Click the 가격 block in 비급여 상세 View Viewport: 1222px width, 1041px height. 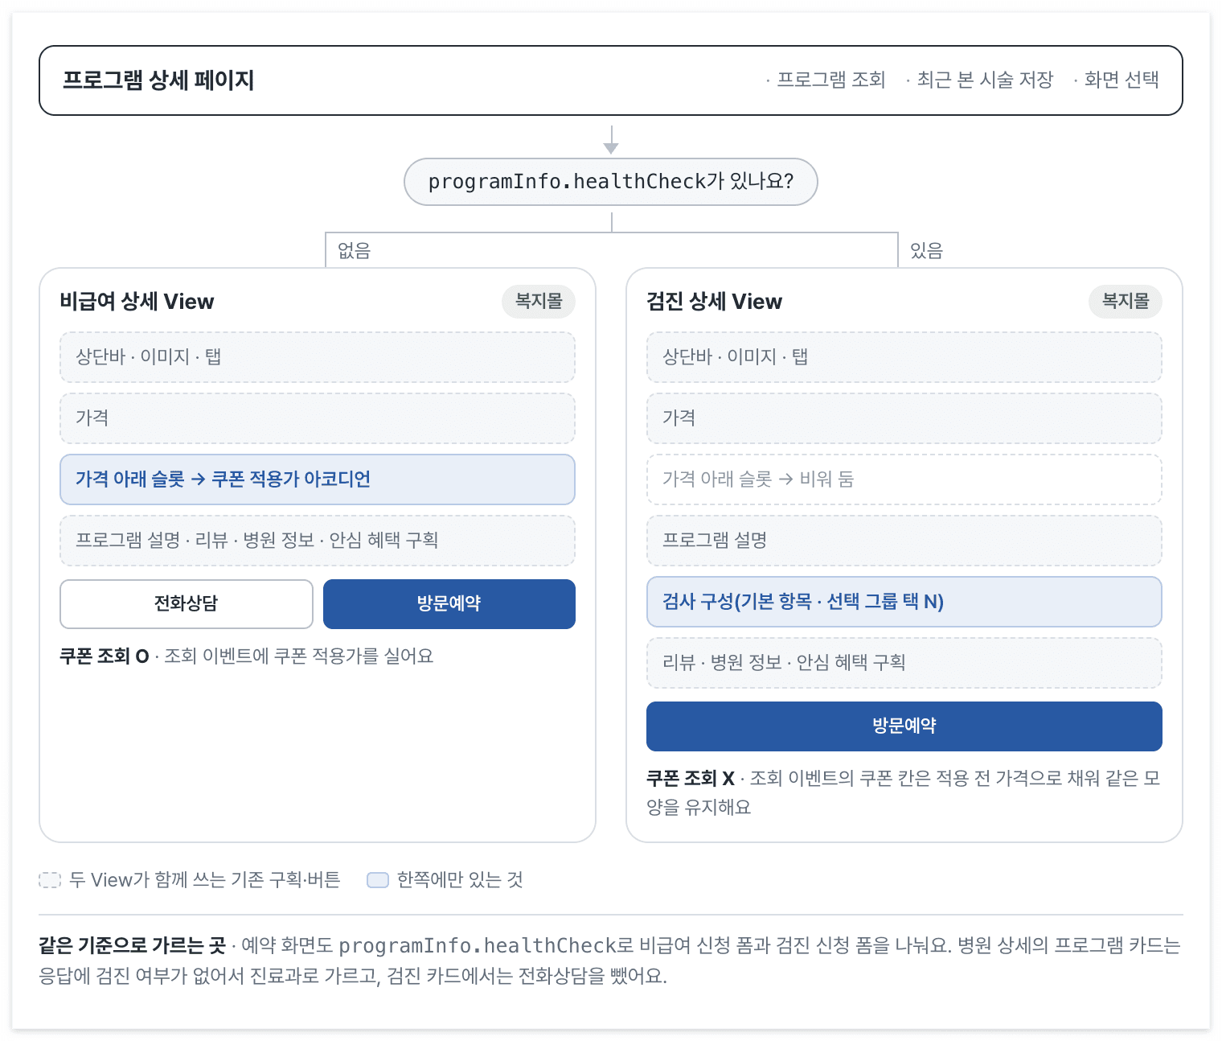(318, 418)
